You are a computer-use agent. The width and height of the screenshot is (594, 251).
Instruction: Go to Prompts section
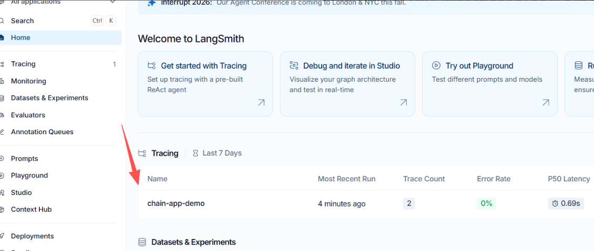tap(25, 159)
